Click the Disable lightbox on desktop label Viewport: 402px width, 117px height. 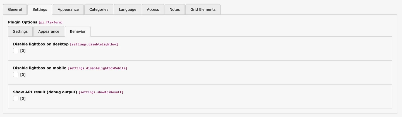tap(41, 44)
